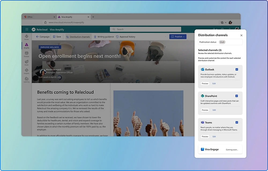This screenshot has width=268, height=171.
Task: Open the app launcher waffle icon
Action: [27, 29]
